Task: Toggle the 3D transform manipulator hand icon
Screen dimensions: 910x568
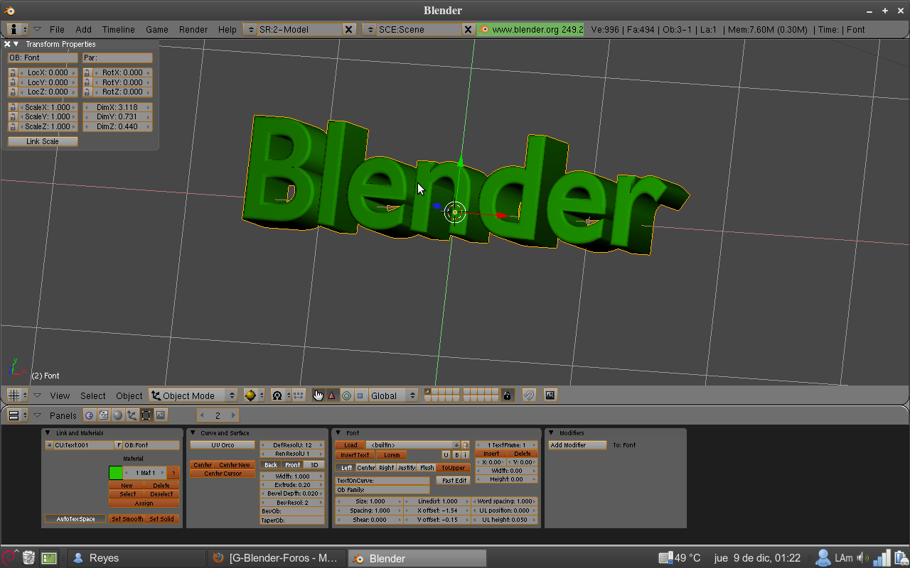Action: click(318, 395)
